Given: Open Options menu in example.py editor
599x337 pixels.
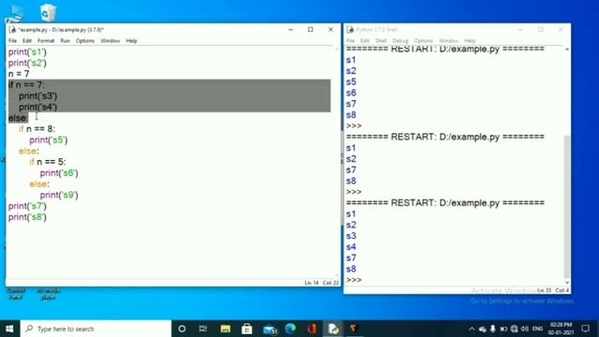Looking at the screenshot, I should point(85,40).
